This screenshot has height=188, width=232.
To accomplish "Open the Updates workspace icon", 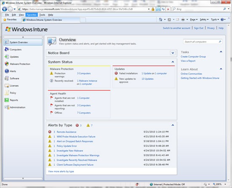I will pyautogui.click(x=7, y=56).
